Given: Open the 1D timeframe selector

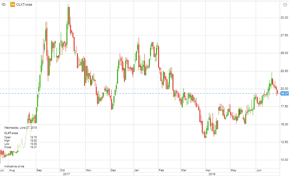Looking at the screenshot, I should pos(4,5).
